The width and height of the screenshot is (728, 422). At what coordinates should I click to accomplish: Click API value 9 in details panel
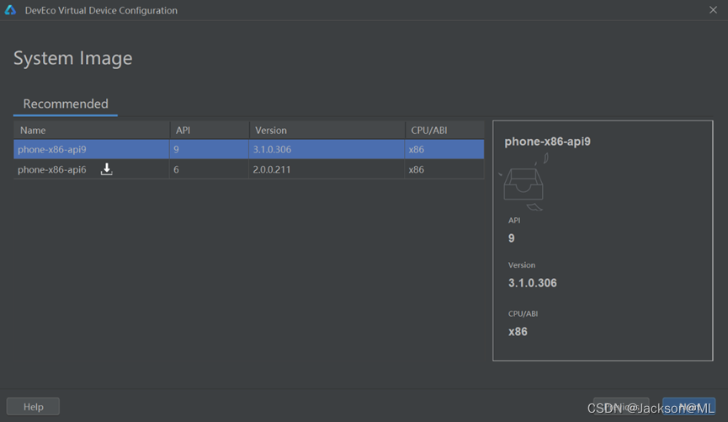click(x=511, y=238)
